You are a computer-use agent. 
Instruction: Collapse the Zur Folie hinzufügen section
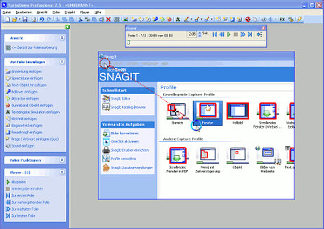coord(62,62)
